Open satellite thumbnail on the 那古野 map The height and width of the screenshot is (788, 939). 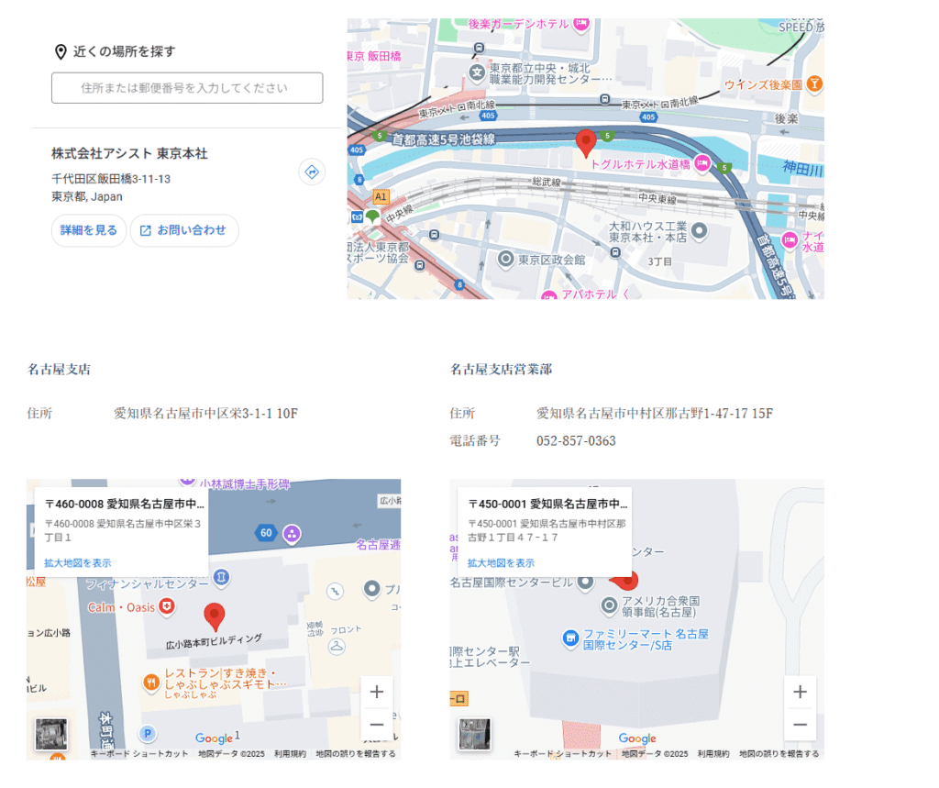coord(475,734)
